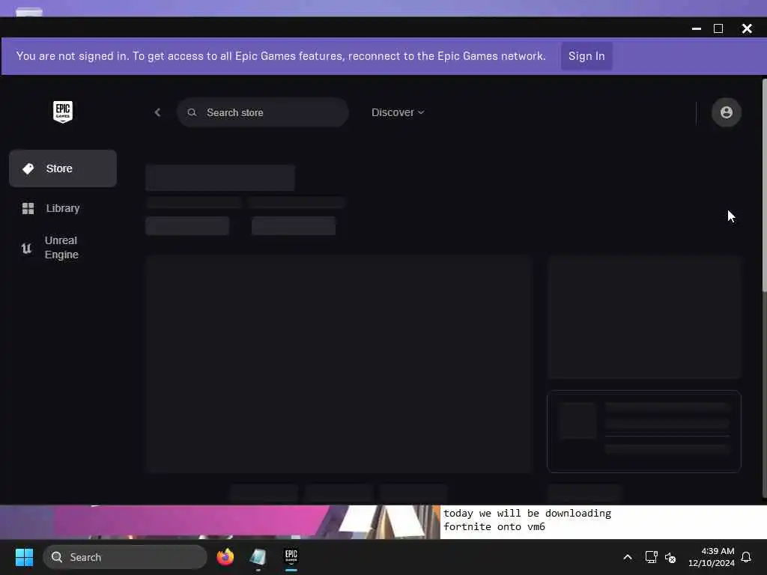Click the muted volume tray icon
This screenshot has width=767, height=575.
coord(670,557)
